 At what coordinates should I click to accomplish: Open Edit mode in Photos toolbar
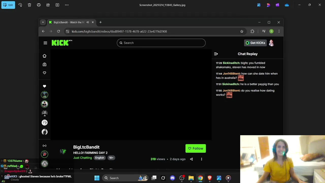tap(8, 5)
